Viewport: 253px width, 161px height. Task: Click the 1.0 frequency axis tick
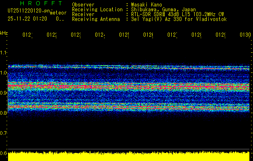[x=4, y=73]
